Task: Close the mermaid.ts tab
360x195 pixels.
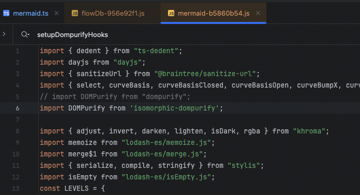Action: click(x=57, y=13)
